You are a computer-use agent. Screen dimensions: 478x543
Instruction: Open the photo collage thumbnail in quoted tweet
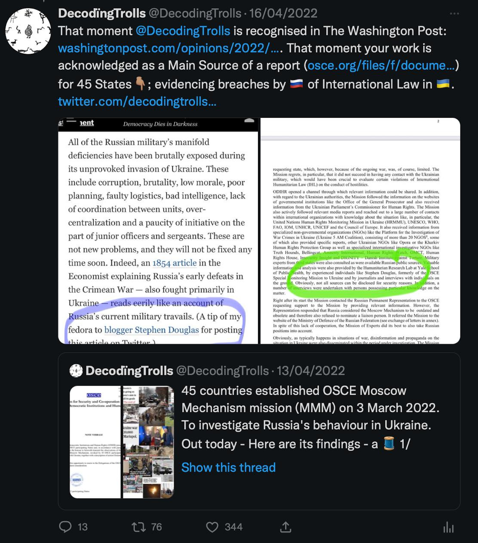pos(148,442)
